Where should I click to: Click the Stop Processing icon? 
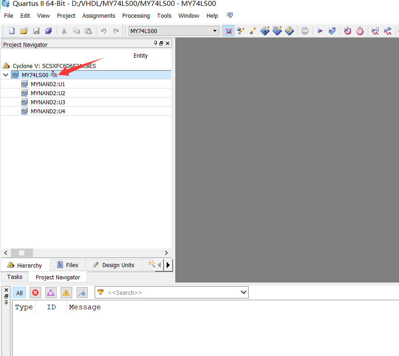305,31
